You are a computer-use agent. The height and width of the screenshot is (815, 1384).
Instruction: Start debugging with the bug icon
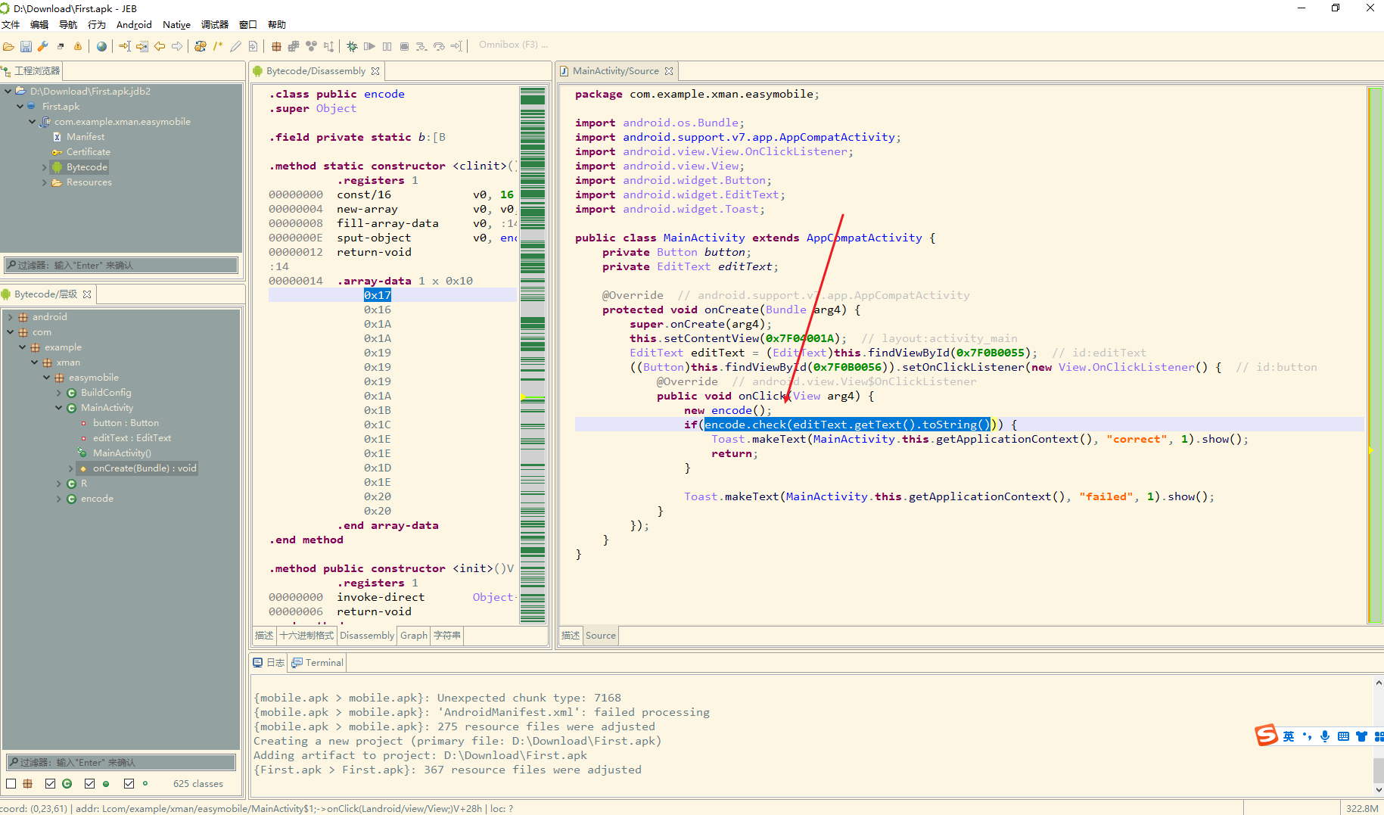tap(352, 46)
